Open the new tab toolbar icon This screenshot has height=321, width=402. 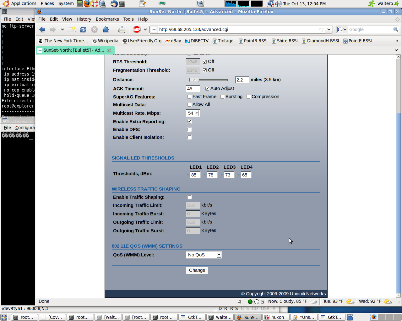(72, 29)
